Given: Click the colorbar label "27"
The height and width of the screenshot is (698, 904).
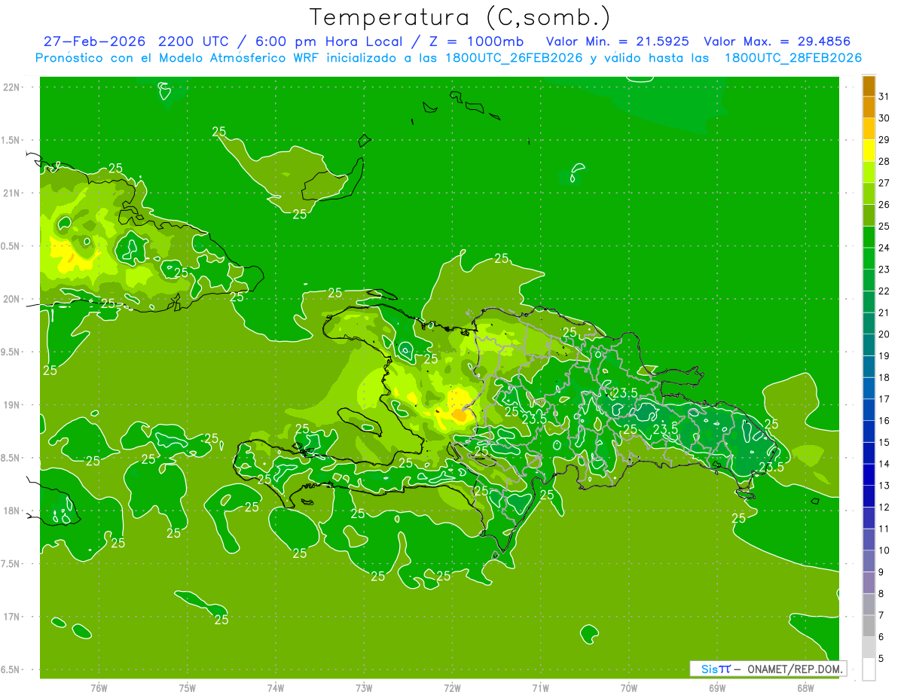Looking at the screenshot, I should click(884, 183).
